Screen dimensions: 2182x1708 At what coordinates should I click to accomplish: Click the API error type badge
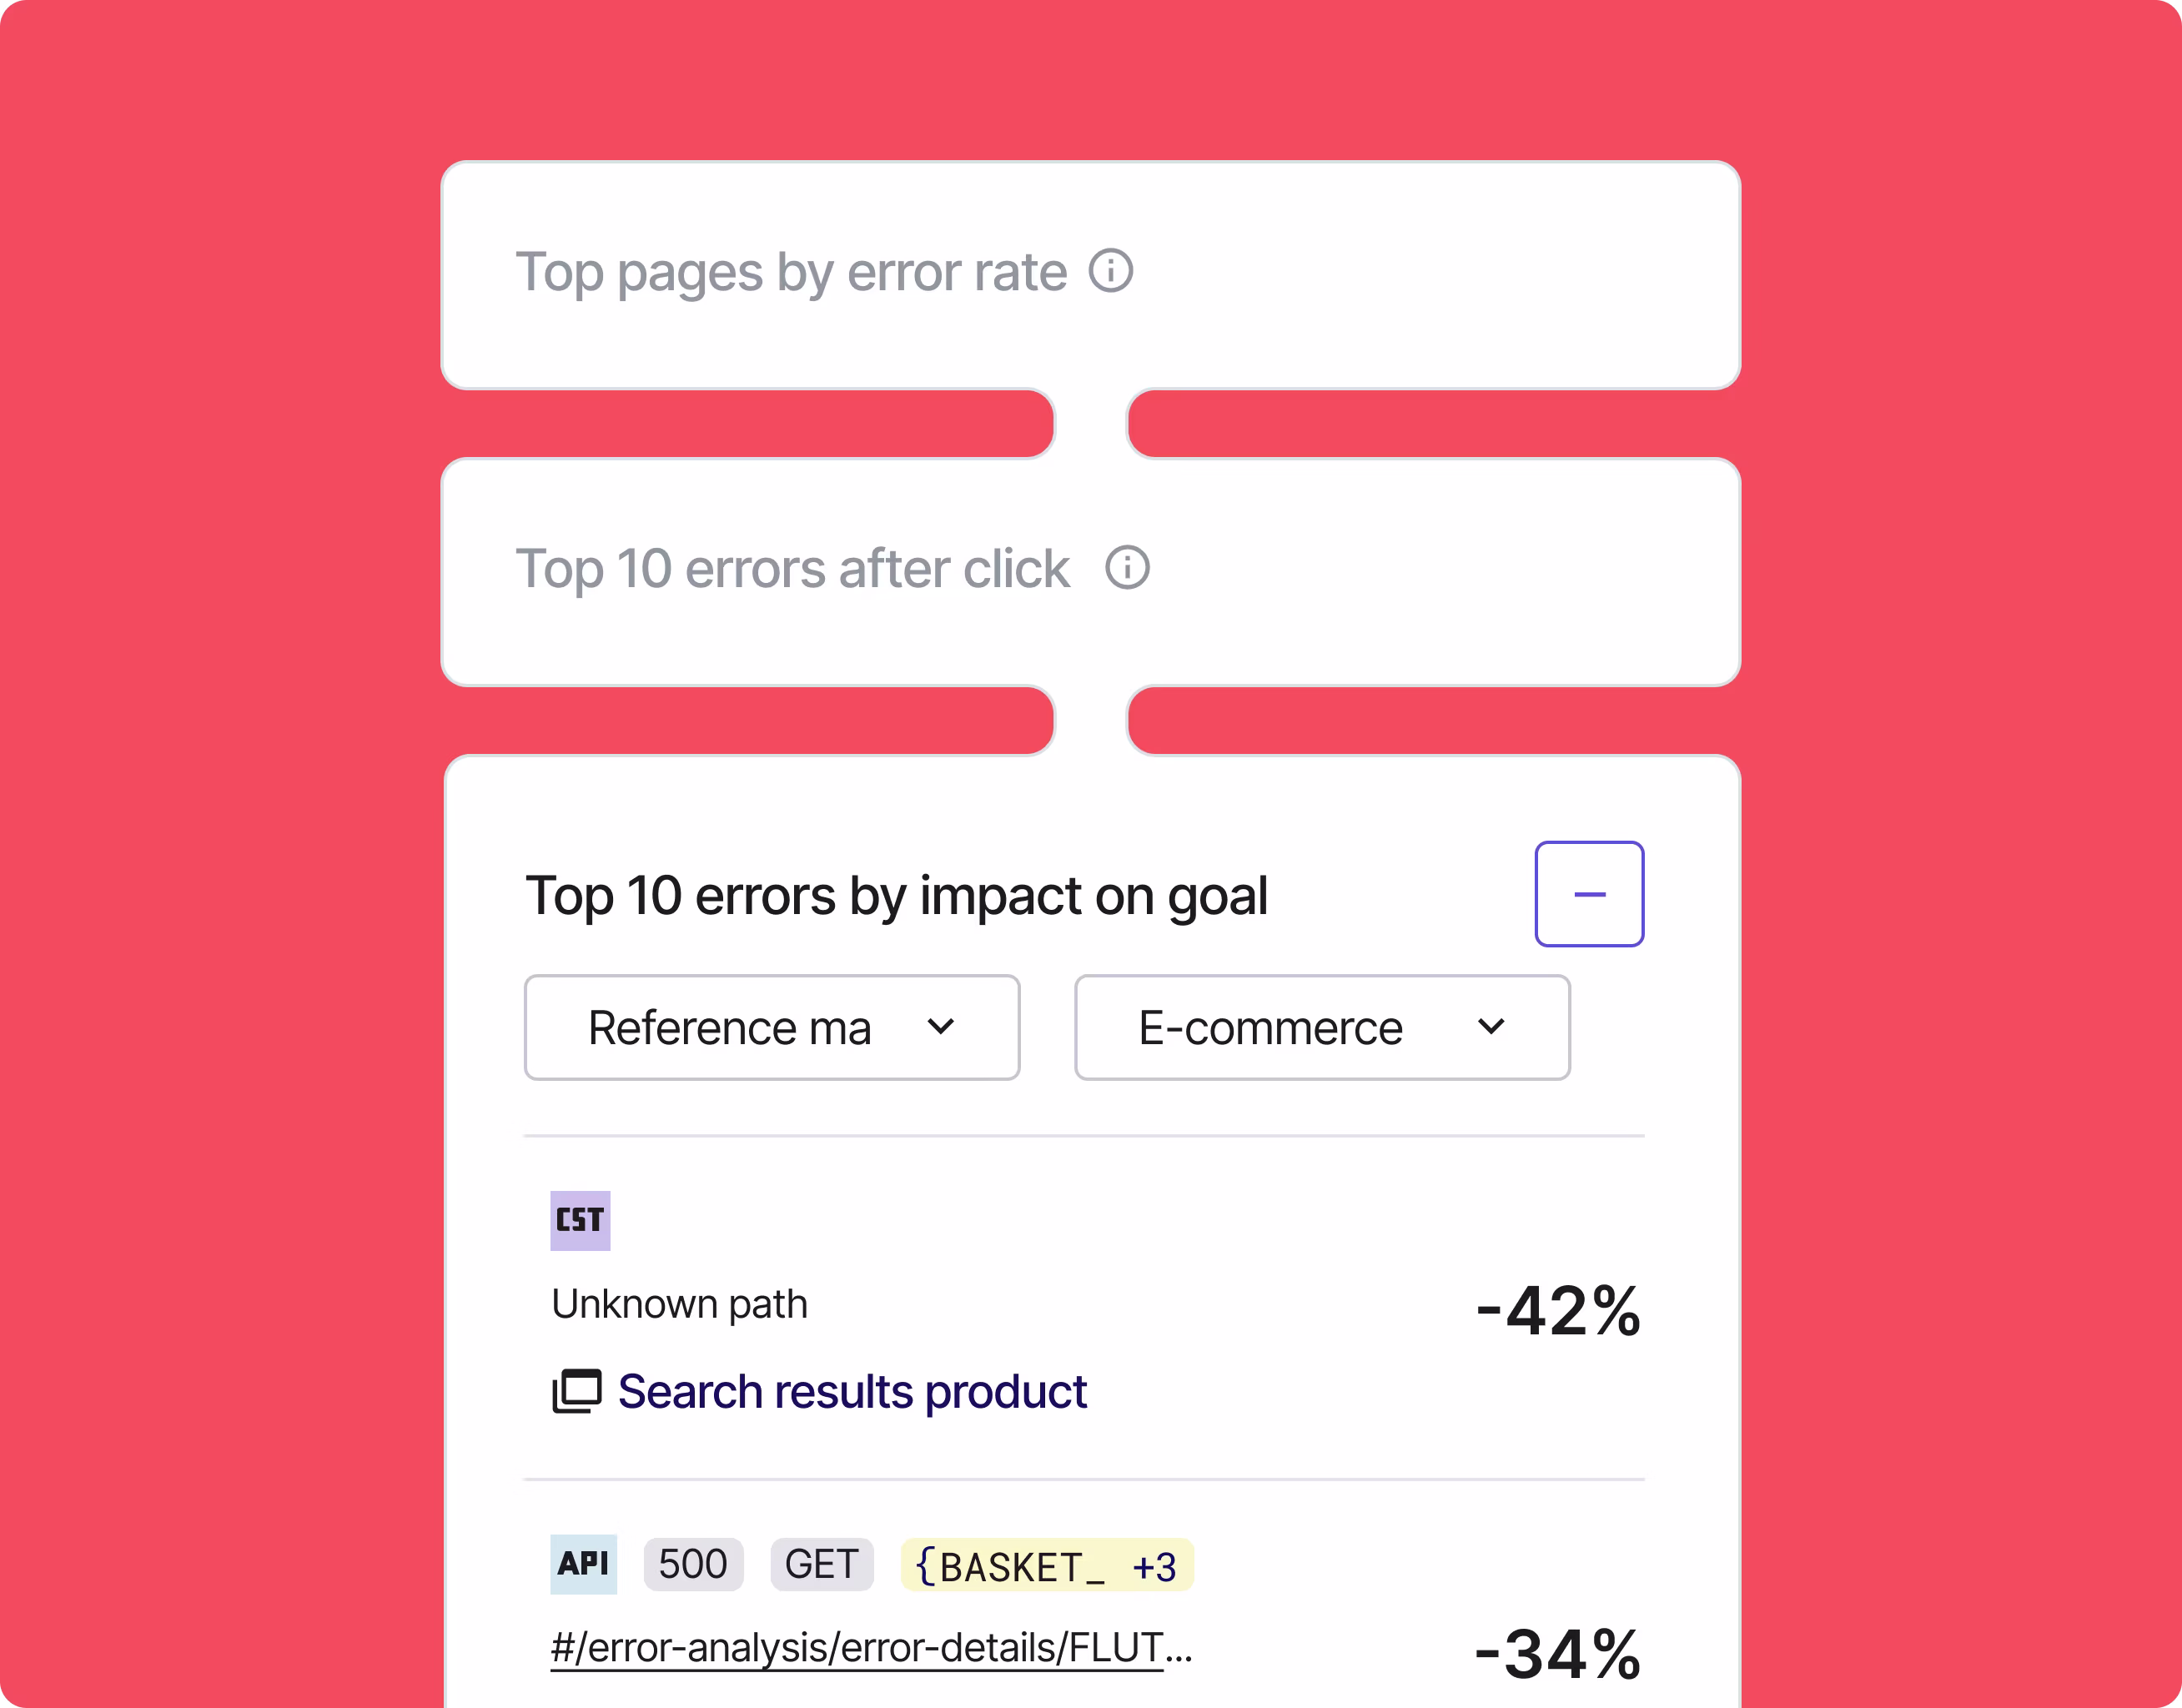click(x=583, y=1564)
